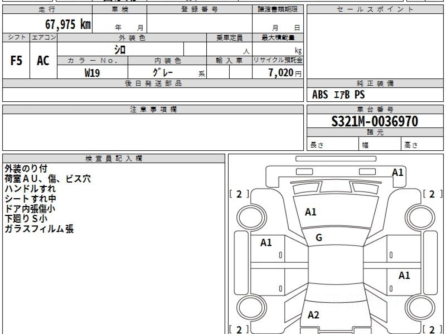This screenshot has width=446, height=334.
Task: Click the エアコン label
Action: click(x=43, y=37)
